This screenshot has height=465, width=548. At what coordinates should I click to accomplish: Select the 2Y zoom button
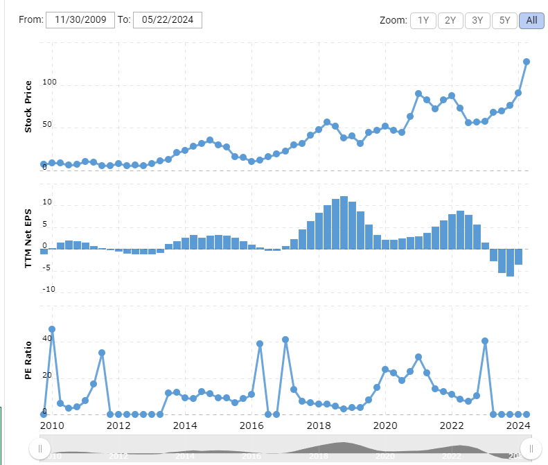click(x=450, y=21)
